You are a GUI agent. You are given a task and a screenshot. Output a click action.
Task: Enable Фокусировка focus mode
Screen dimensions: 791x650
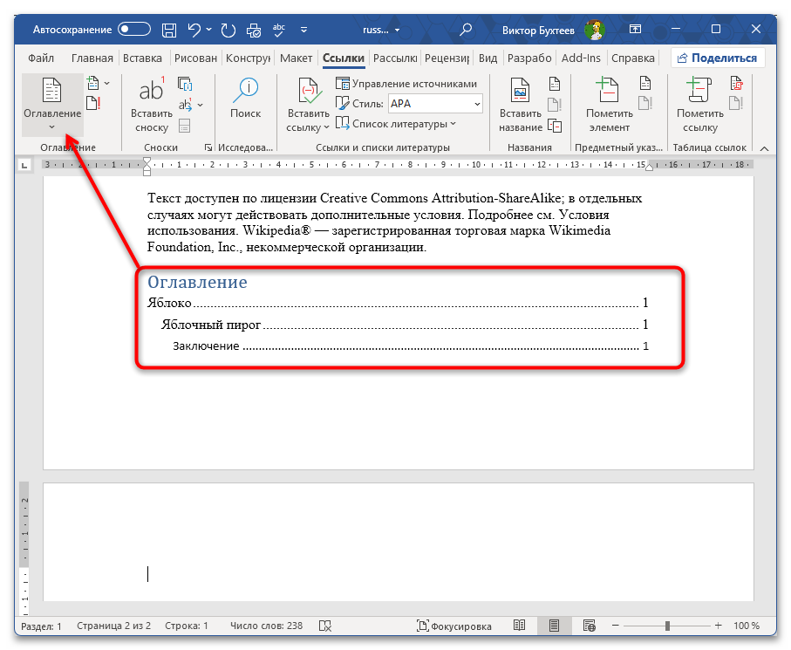coord(453,626)
